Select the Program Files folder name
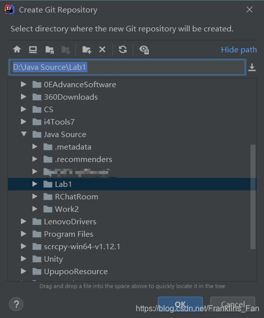Screen dimensions: 264x318 [69, 234]
